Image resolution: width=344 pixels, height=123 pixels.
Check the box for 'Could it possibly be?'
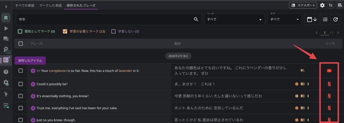20,84
